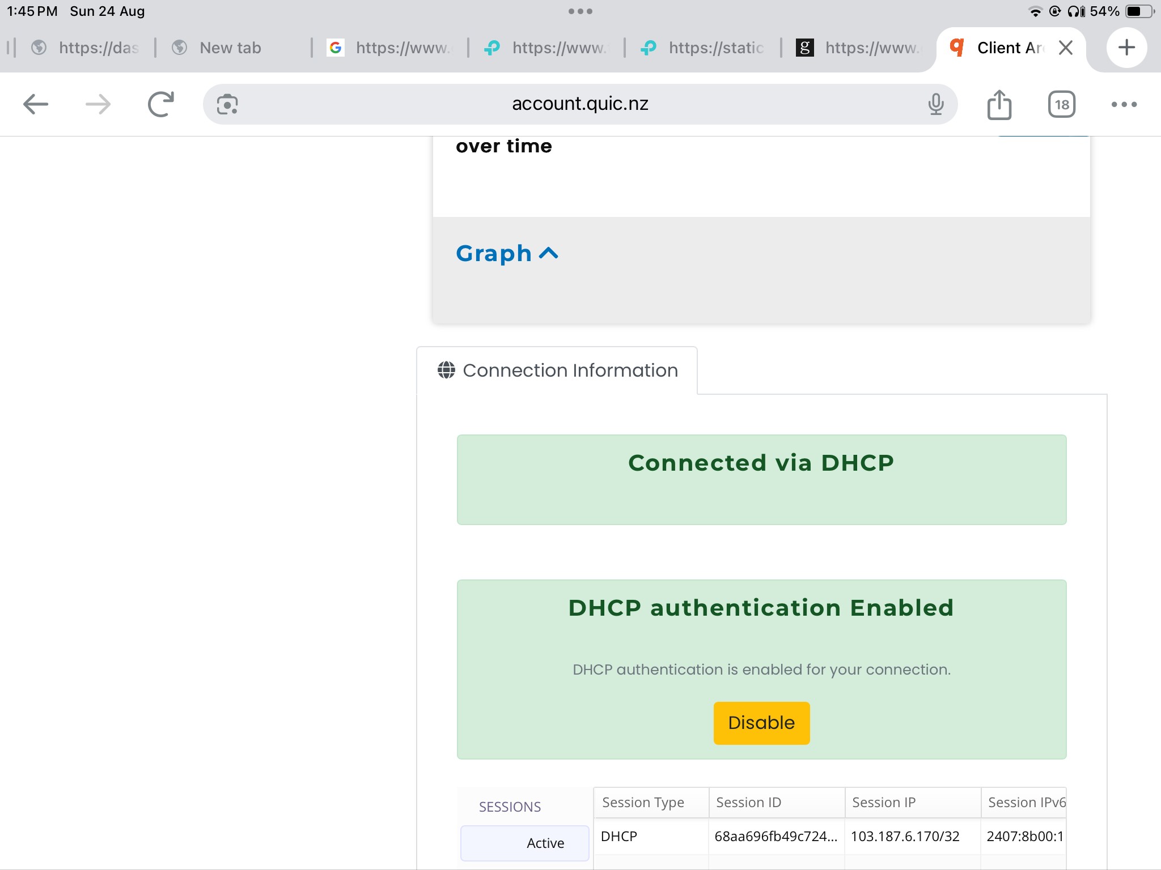Disable DHCP authentication

point(761,723)
